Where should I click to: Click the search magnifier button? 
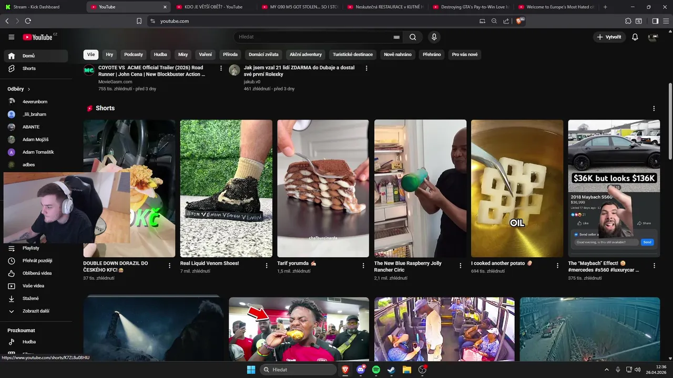[413, 37]
